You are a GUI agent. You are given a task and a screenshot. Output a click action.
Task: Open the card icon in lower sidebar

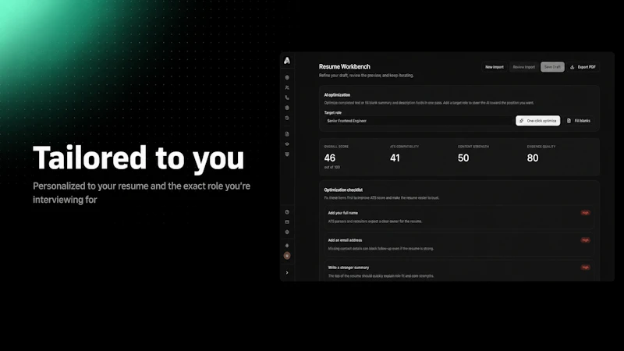pyautogui.click(x=287, y=222)
